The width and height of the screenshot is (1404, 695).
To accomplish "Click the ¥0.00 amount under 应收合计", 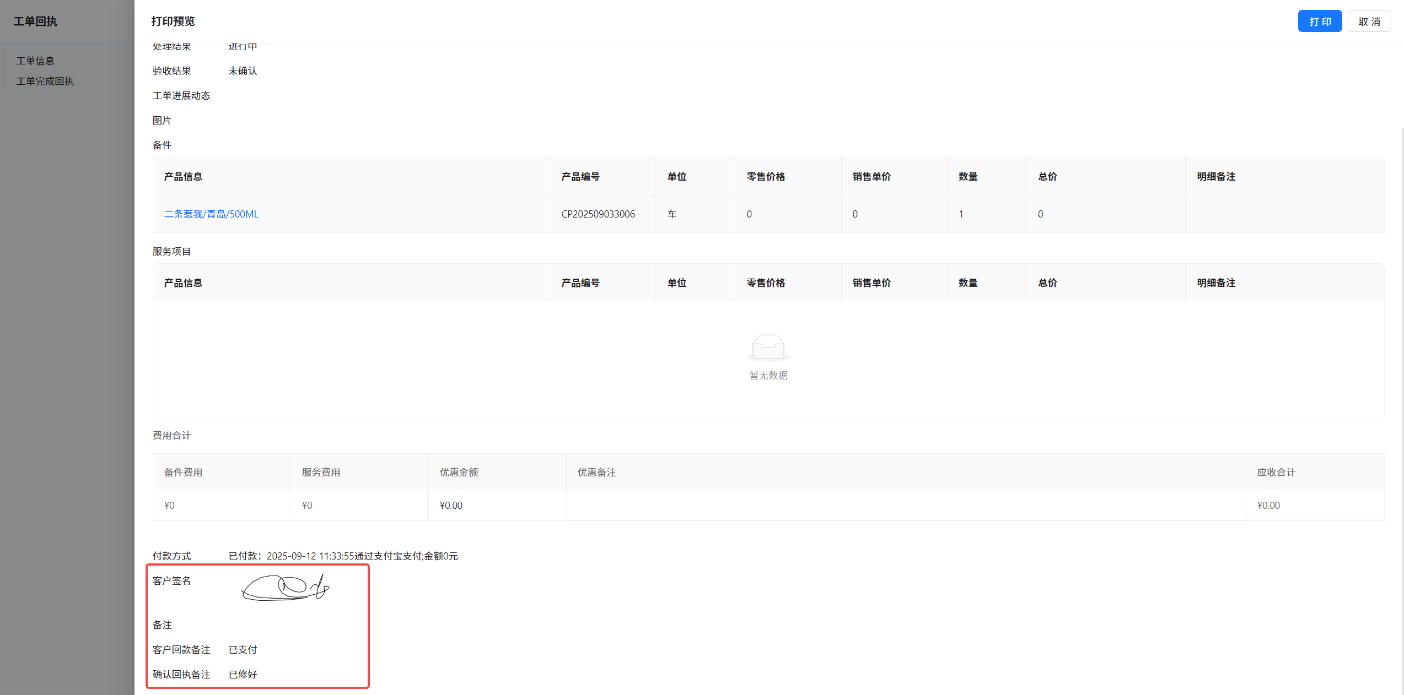I will [x=1268, y=506].
